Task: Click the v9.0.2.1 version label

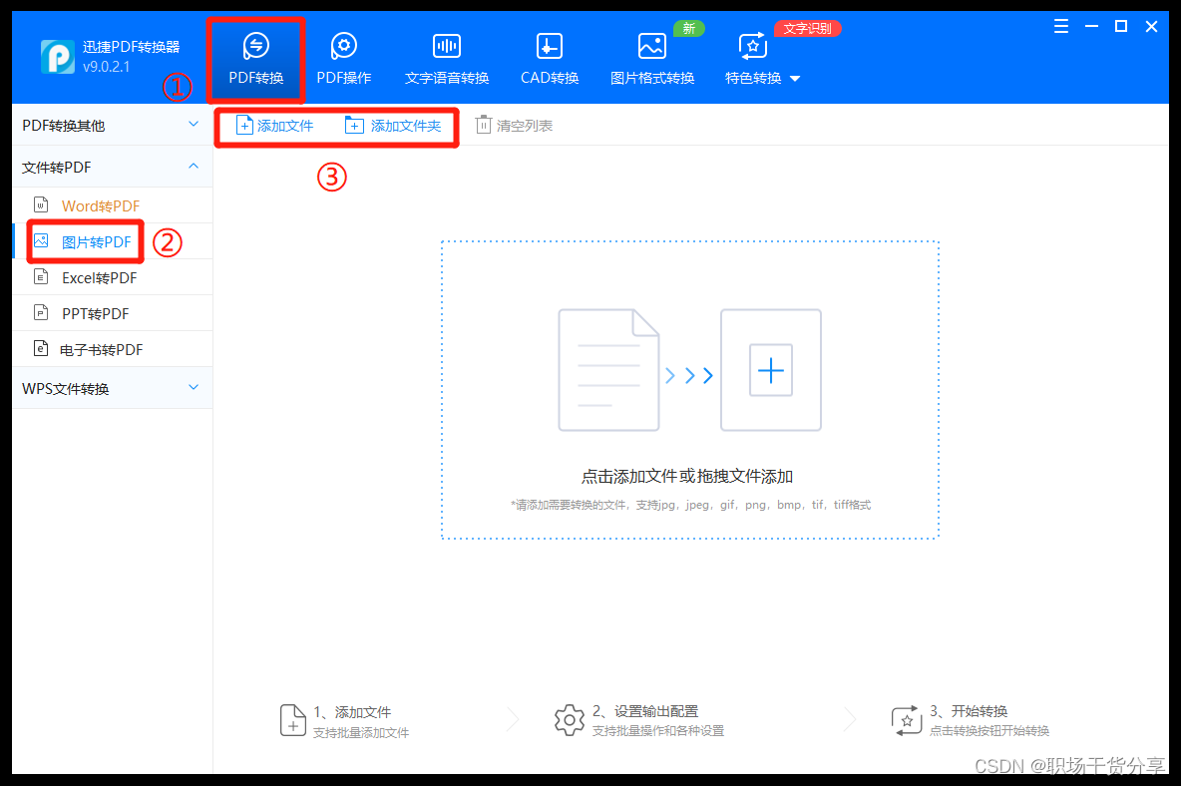Action: coord(106,67)
